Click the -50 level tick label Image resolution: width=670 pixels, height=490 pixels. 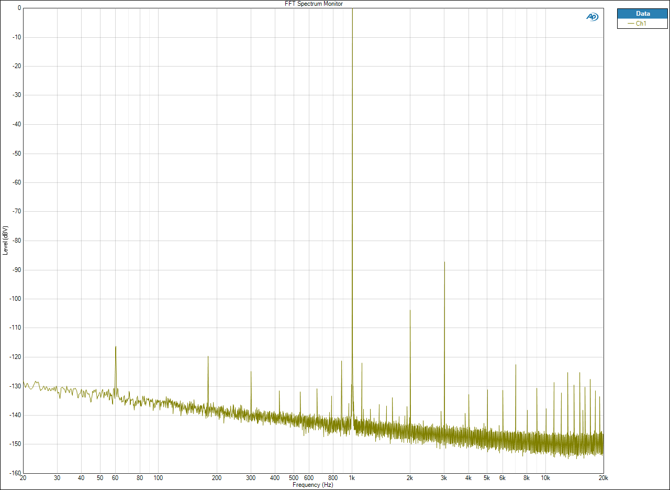[17, 154]
